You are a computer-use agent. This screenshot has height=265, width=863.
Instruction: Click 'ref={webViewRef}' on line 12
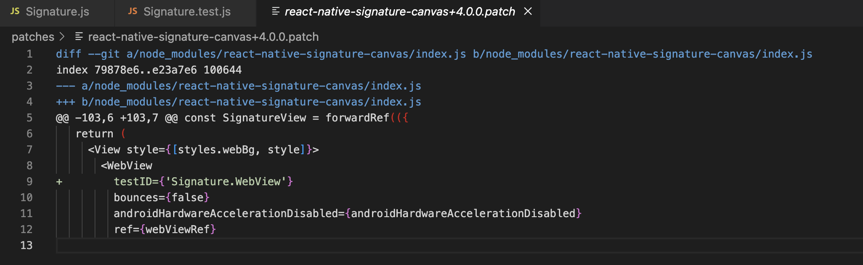pyautogui.click(x=165, y=230)
